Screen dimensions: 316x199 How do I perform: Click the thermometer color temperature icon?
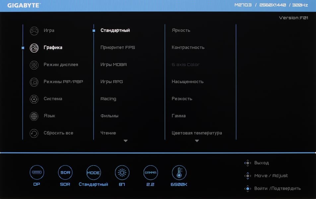179,172
